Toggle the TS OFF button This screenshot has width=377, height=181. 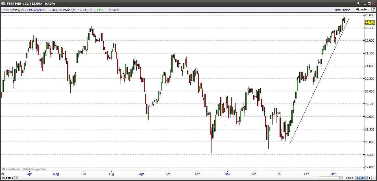(361, 178)
